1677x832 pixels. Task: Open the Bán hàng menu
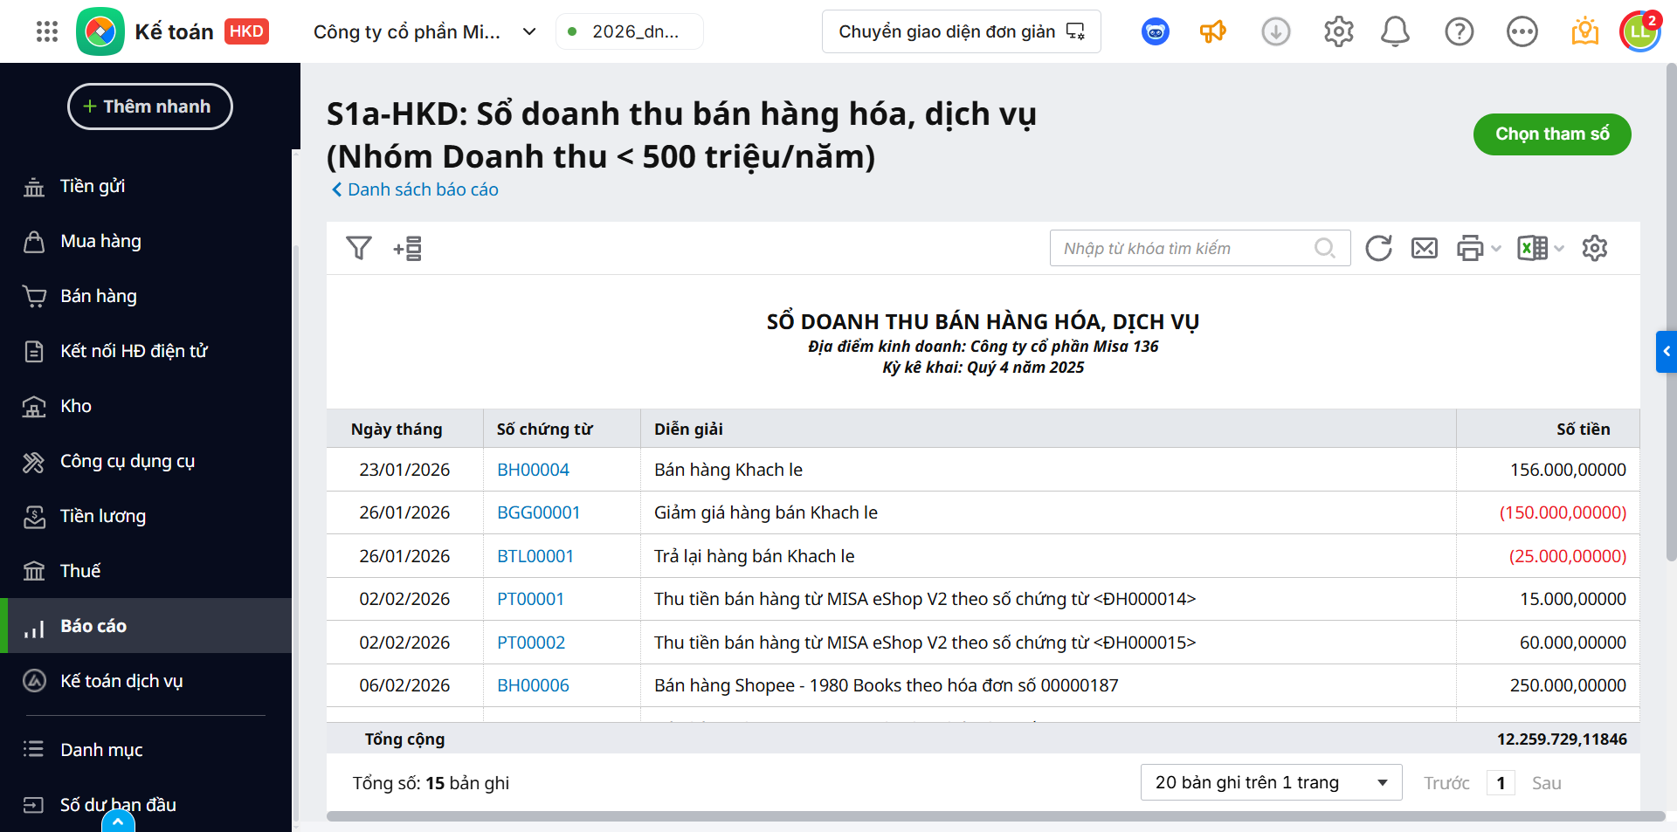[99, 296]
